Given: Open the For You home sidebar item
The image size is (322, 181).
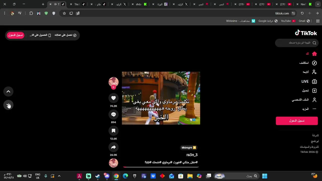Looking at the screenshot, I should pos(311,54).
